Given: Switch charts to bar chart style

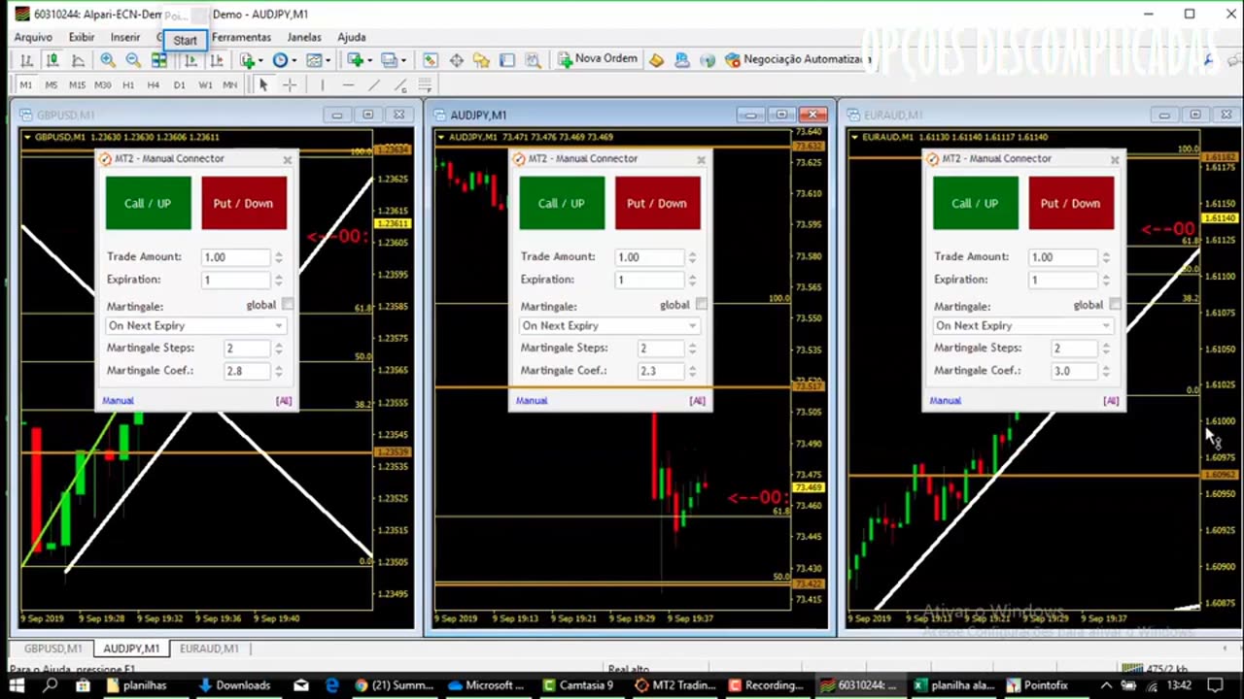Looking at the screenshot, I should [26, 60].
